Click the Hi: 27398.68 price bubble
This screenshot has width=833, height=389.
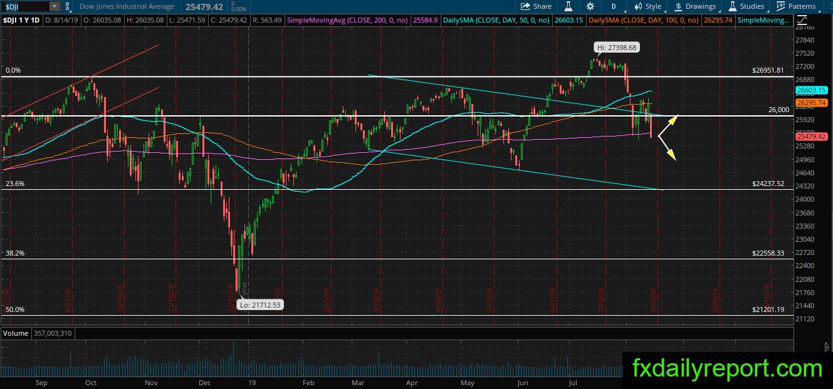[x=618, y=47]
